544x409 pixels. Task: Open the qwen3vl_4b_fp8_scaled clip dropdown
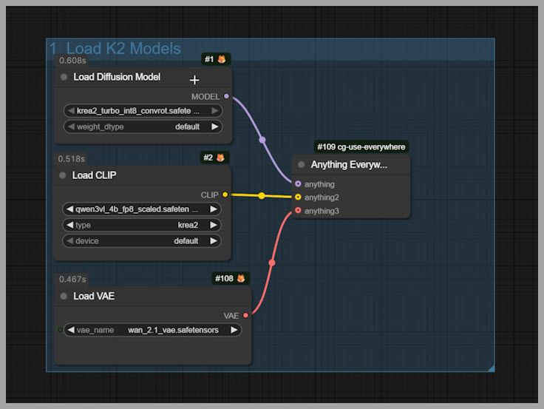point(142,209)
